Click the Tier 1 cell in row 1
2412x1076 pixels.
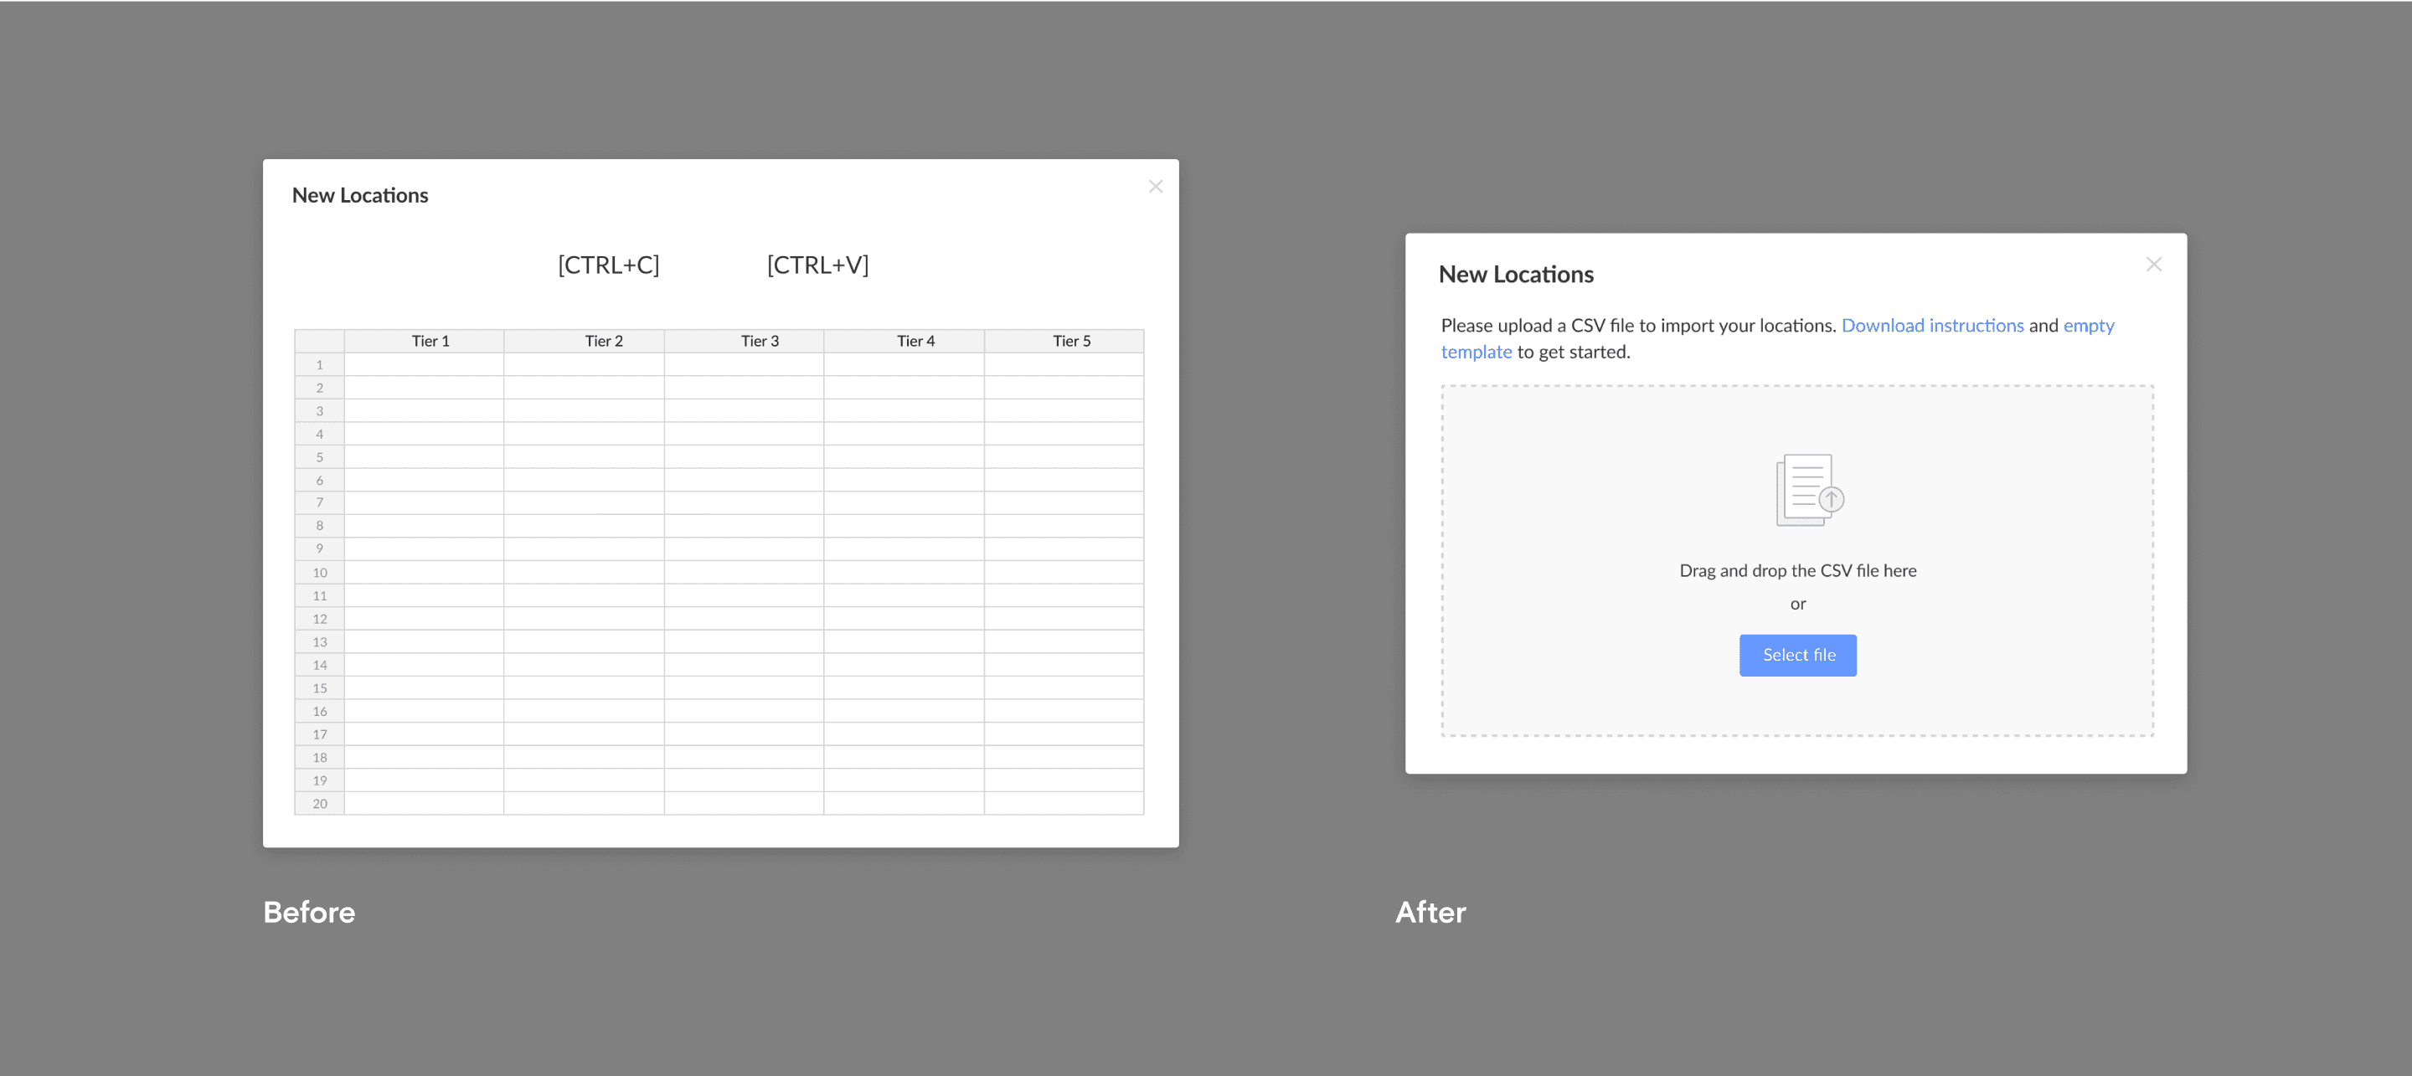[424, 365]
